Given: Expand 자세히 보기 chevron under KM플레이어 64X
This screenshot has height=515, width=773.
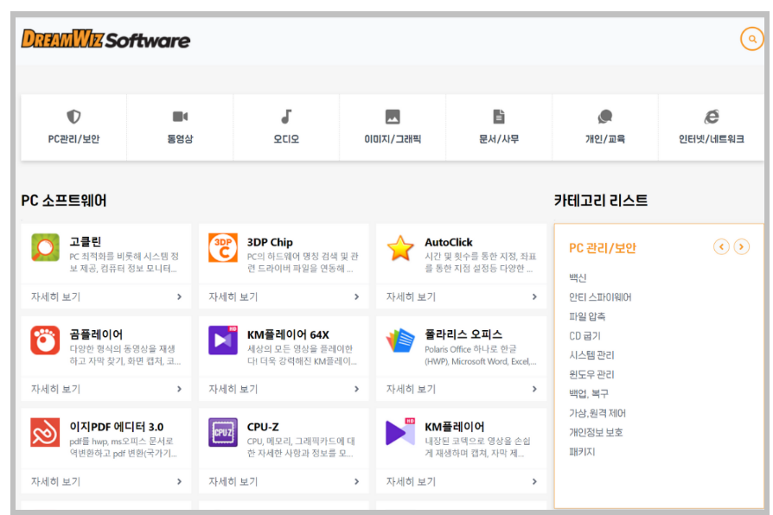Looking at the screenshot, I should click(357, 389).
